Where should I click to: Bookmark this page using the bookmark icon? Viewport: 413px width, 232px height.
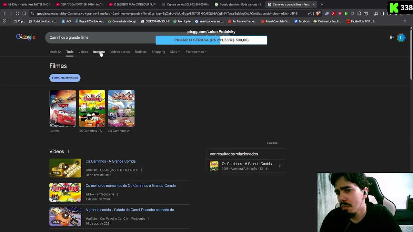[x=24, y=14]
